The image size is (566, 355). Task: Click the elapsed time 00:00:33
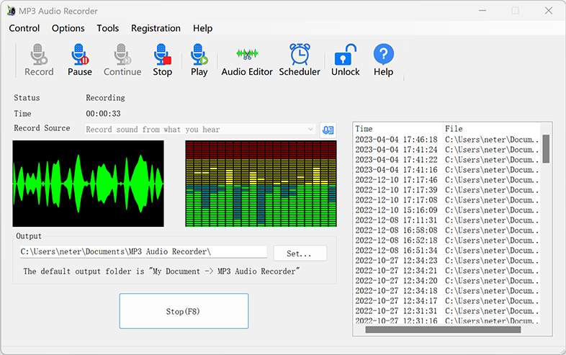tap(103, 114)
